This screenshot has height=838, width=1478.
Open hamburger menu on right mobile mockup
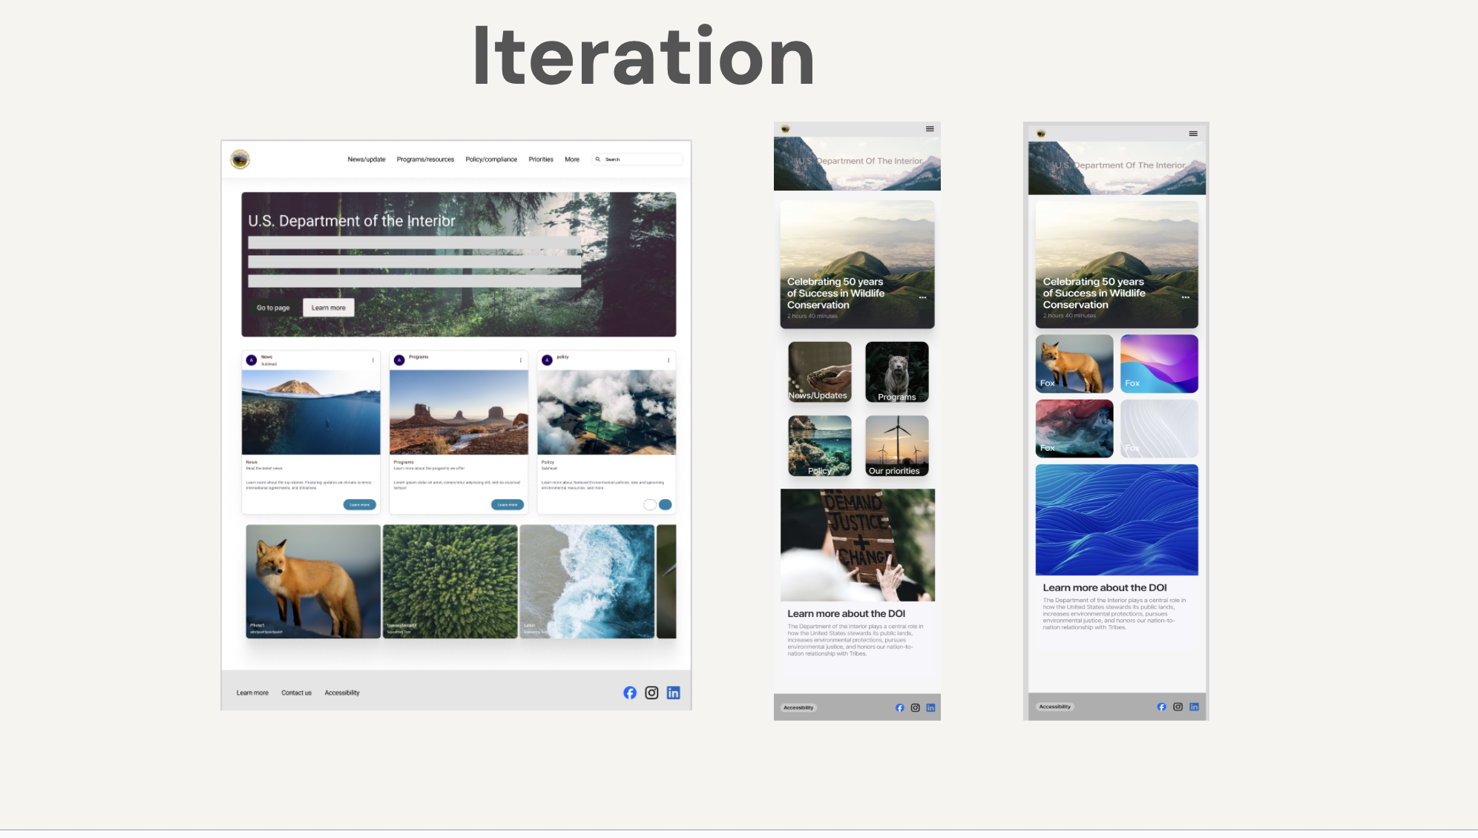point(1193,134)
